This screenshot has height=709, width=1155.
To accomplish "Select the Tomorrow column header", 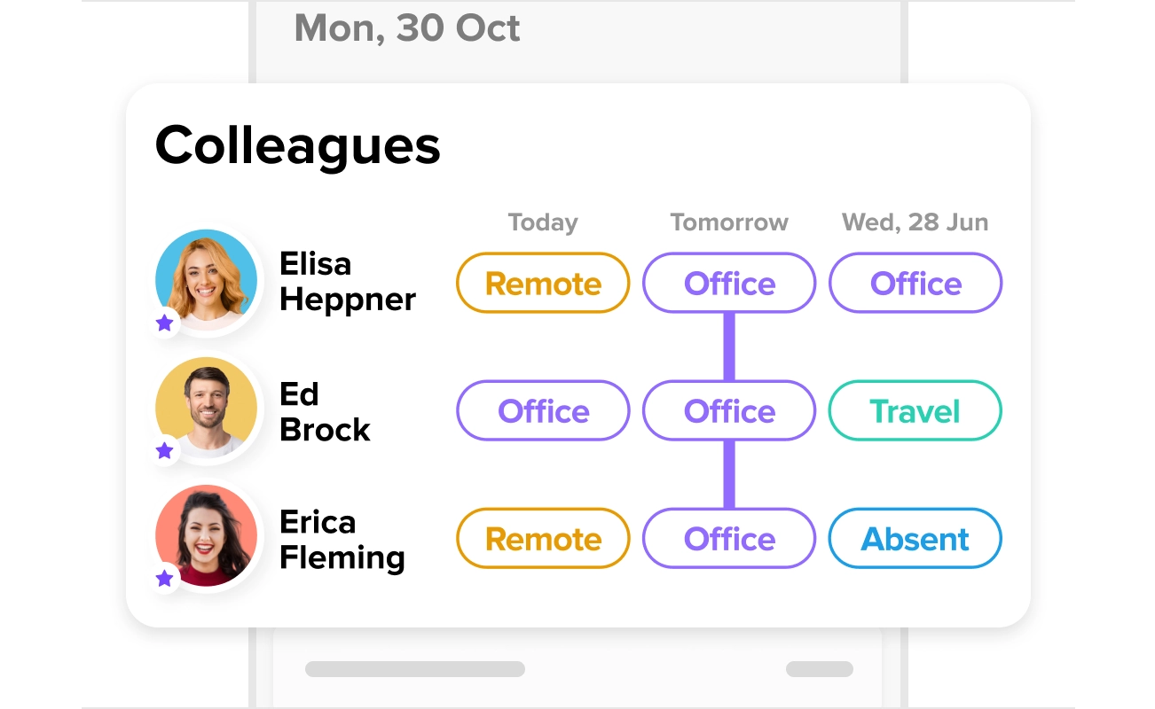I will click(x=729, y=222).
